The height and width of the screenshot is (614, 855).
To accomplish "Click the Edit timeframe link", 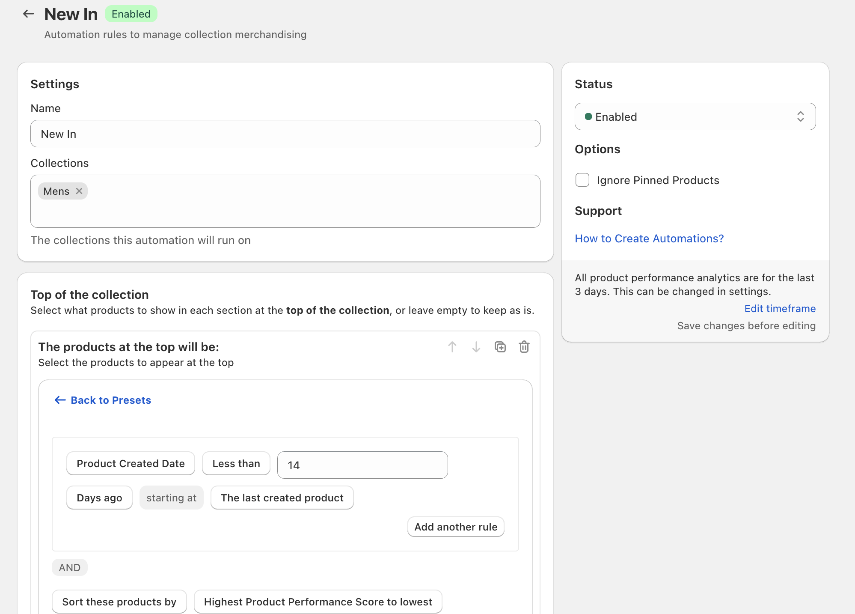I will (780, 308).
